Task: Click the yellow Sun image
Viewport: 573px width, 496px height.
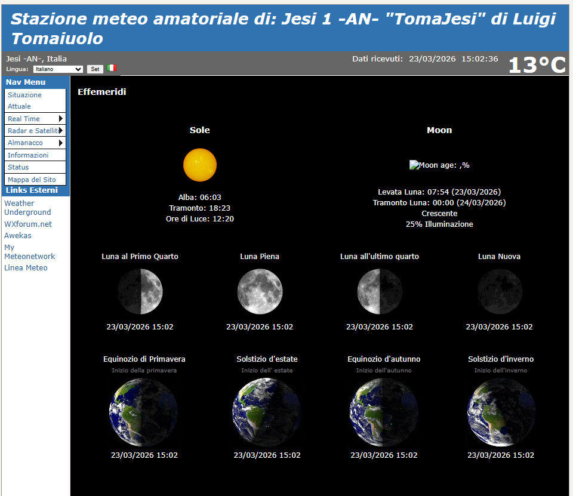Action: [x=199, y=165]
